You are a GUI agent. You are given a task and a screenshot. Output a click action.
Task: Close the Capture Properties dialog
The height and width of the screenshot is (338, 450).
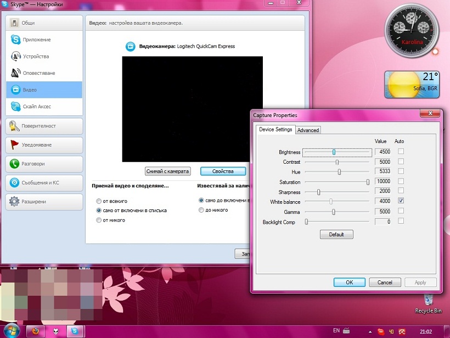pos(430,114)
